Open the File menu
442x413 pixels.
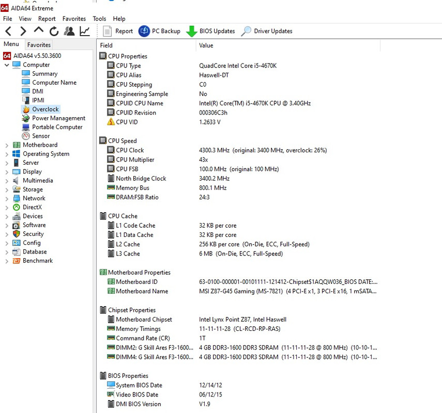click(x=8, y=19)
